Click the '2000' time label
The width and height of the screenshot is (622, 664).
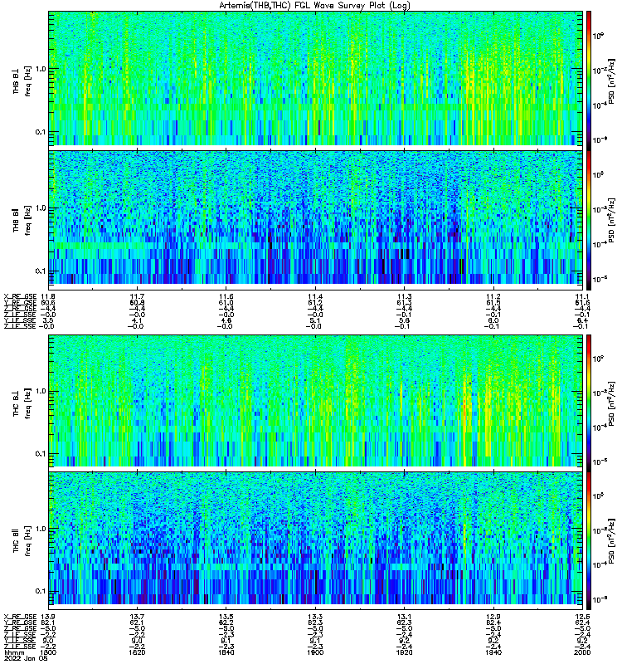click(582, 652)
